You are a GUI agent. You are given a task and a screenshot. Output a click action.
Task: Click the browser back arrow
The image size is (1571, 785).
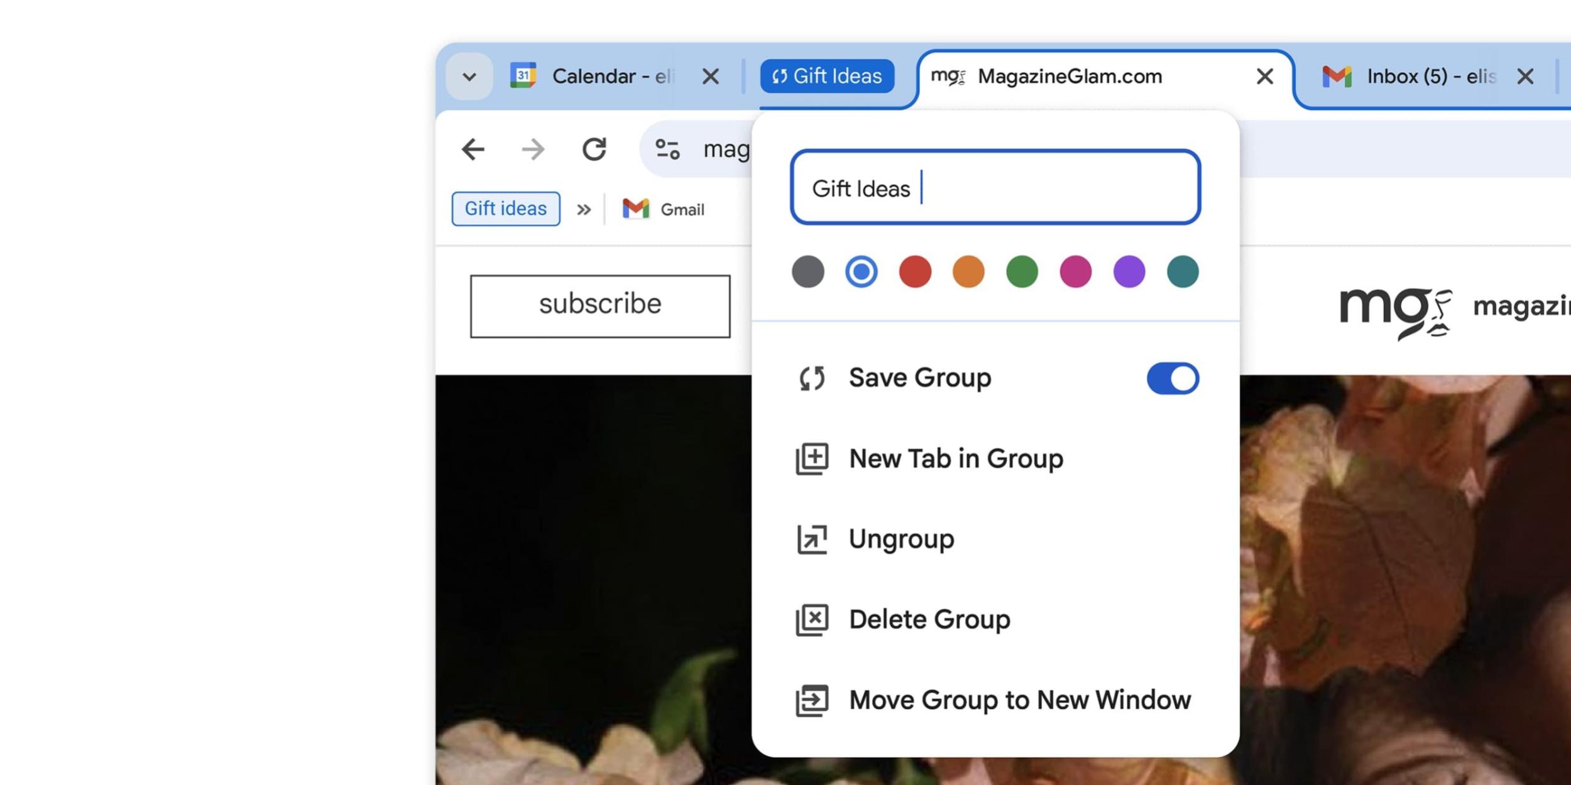click(474, 149)
